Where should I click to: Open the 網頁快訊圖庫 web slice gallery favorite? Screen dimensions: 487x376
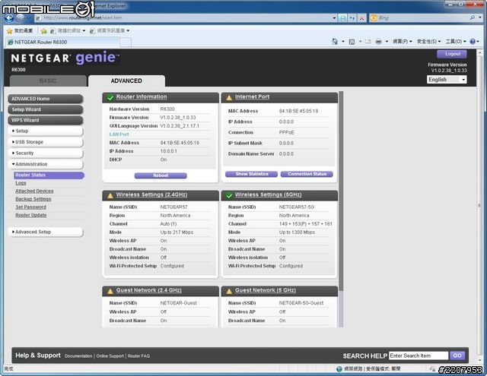110,30
